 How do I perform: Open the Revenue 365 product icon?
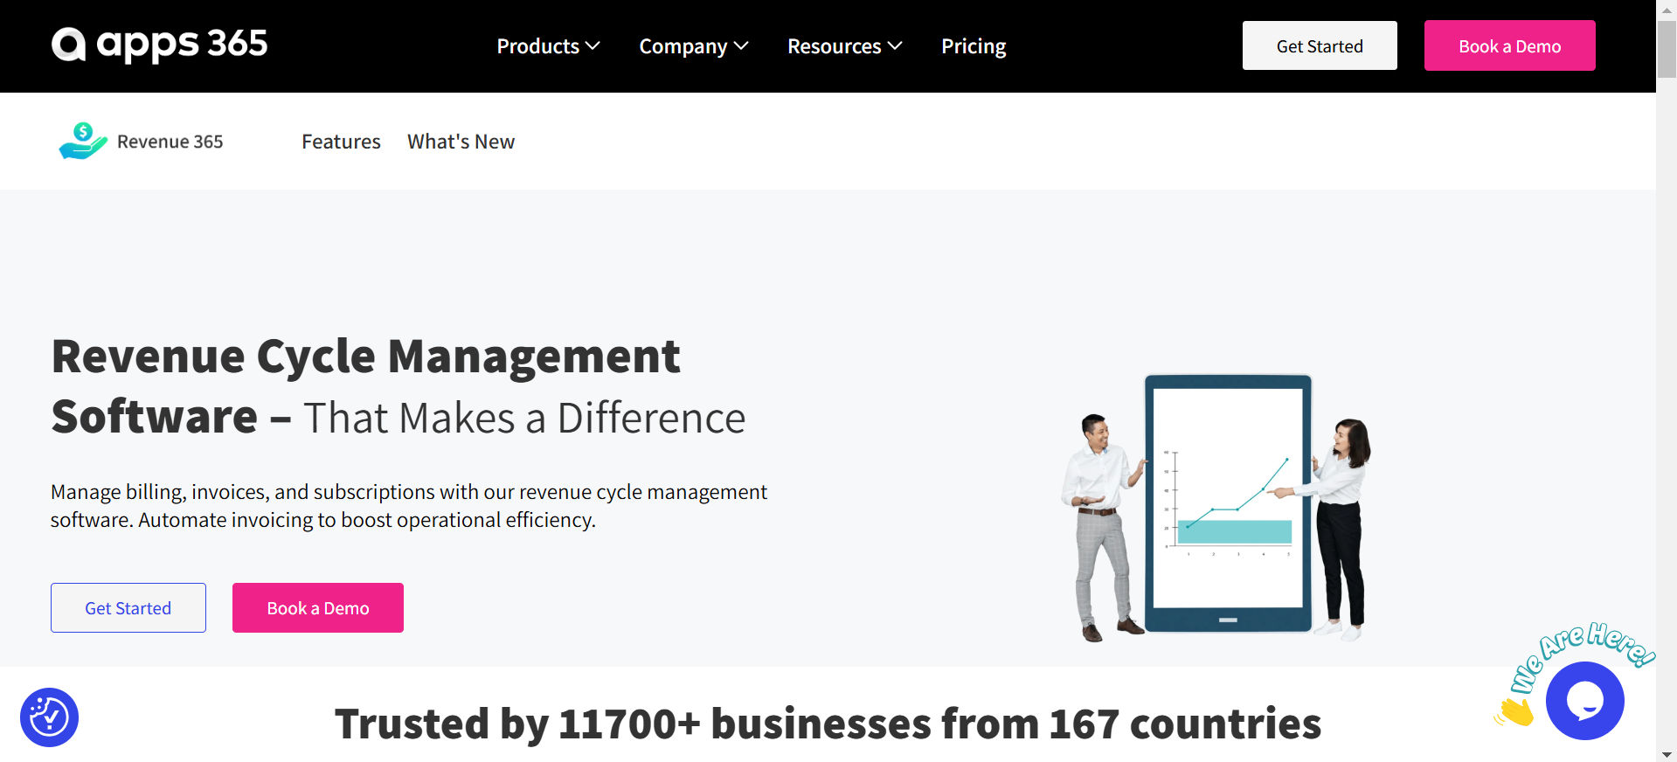(x=83, y=141)
